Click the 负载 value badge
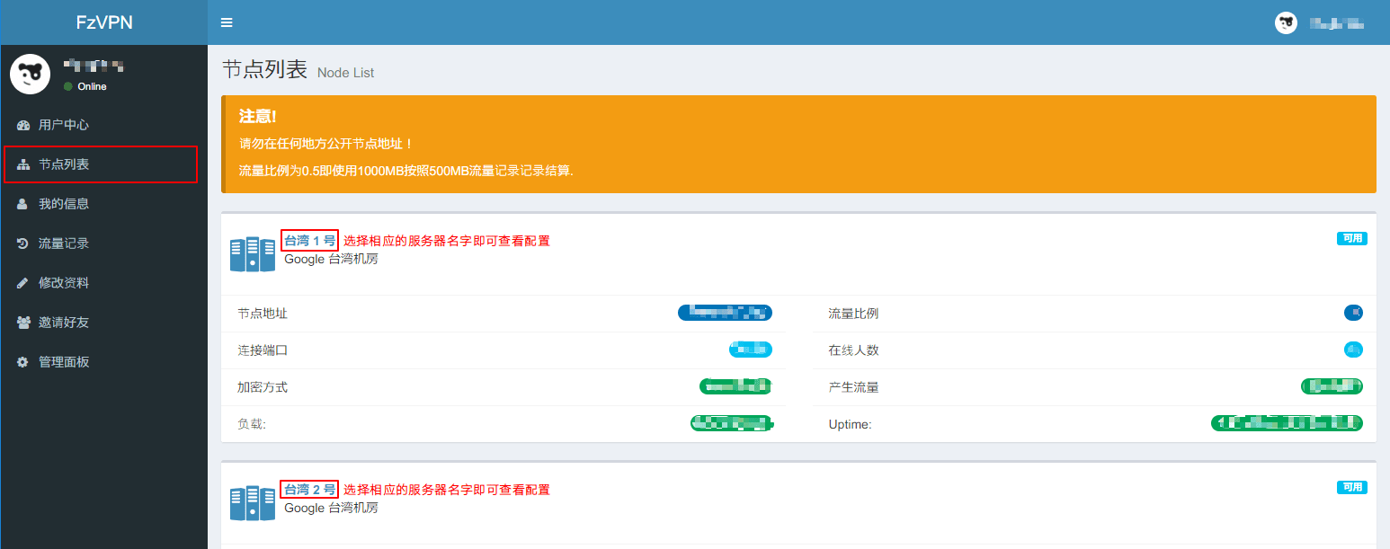1390x549 pixels. point(732,423)
